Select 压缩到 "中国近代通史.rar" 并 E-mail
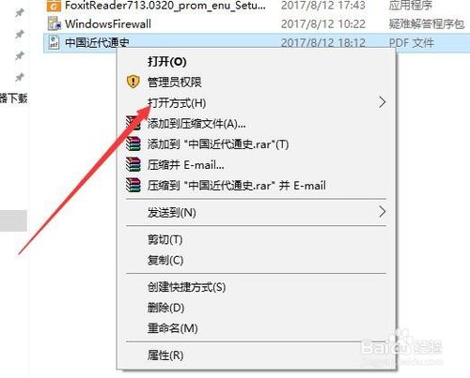Viewport: 470px width, 378px height. pyautogui.click(x=237, y=186)
